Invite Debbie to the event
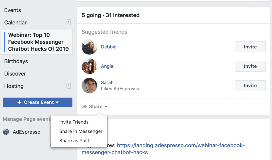272x160 pixels. (250, 47)
